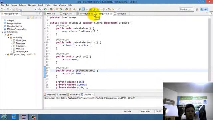Click the Open Task icon in toolbar
The height and width of the screenshot is (120, 213).
pyautogui.click(x=70, y=9)
